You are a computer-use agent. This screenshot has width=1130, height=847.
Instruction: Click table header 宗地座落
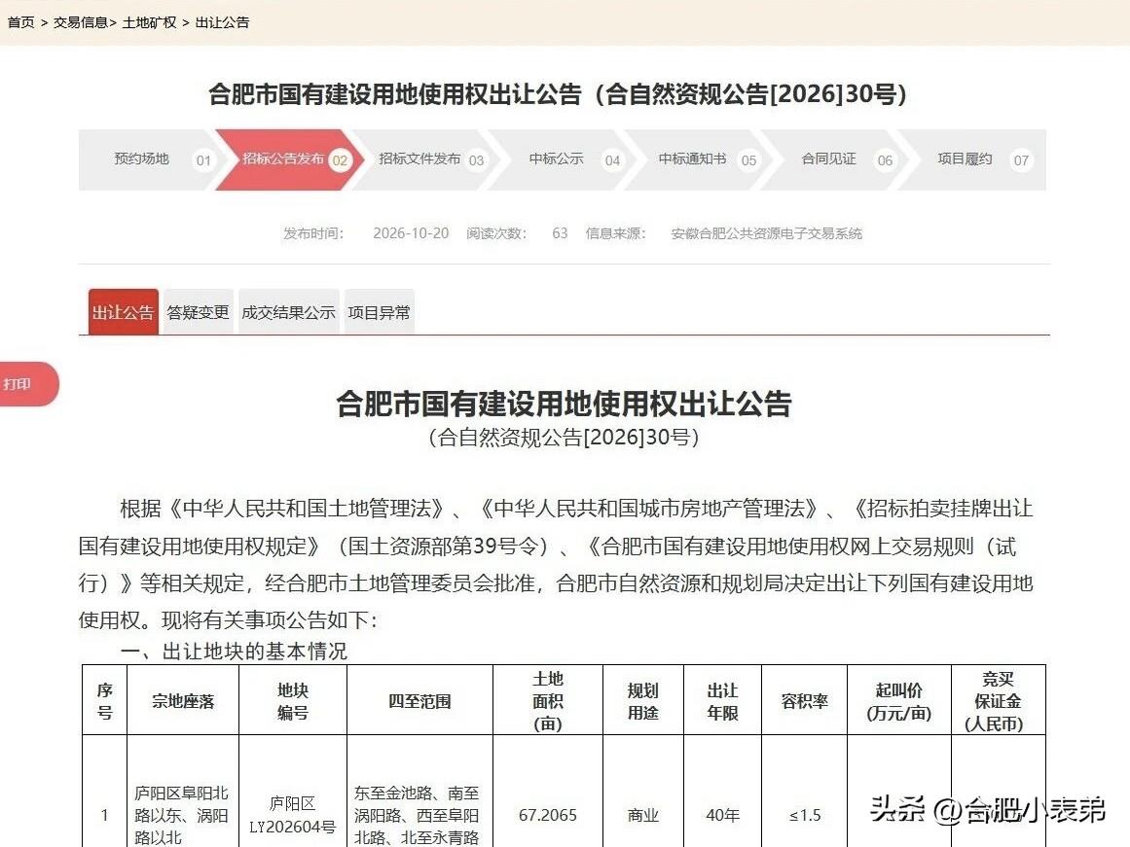pos(183,701)
